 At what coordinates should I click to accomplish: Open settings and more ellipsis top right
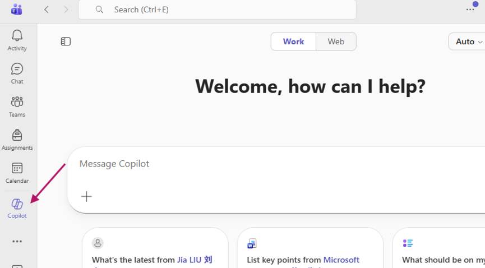(x=470, y=10)
